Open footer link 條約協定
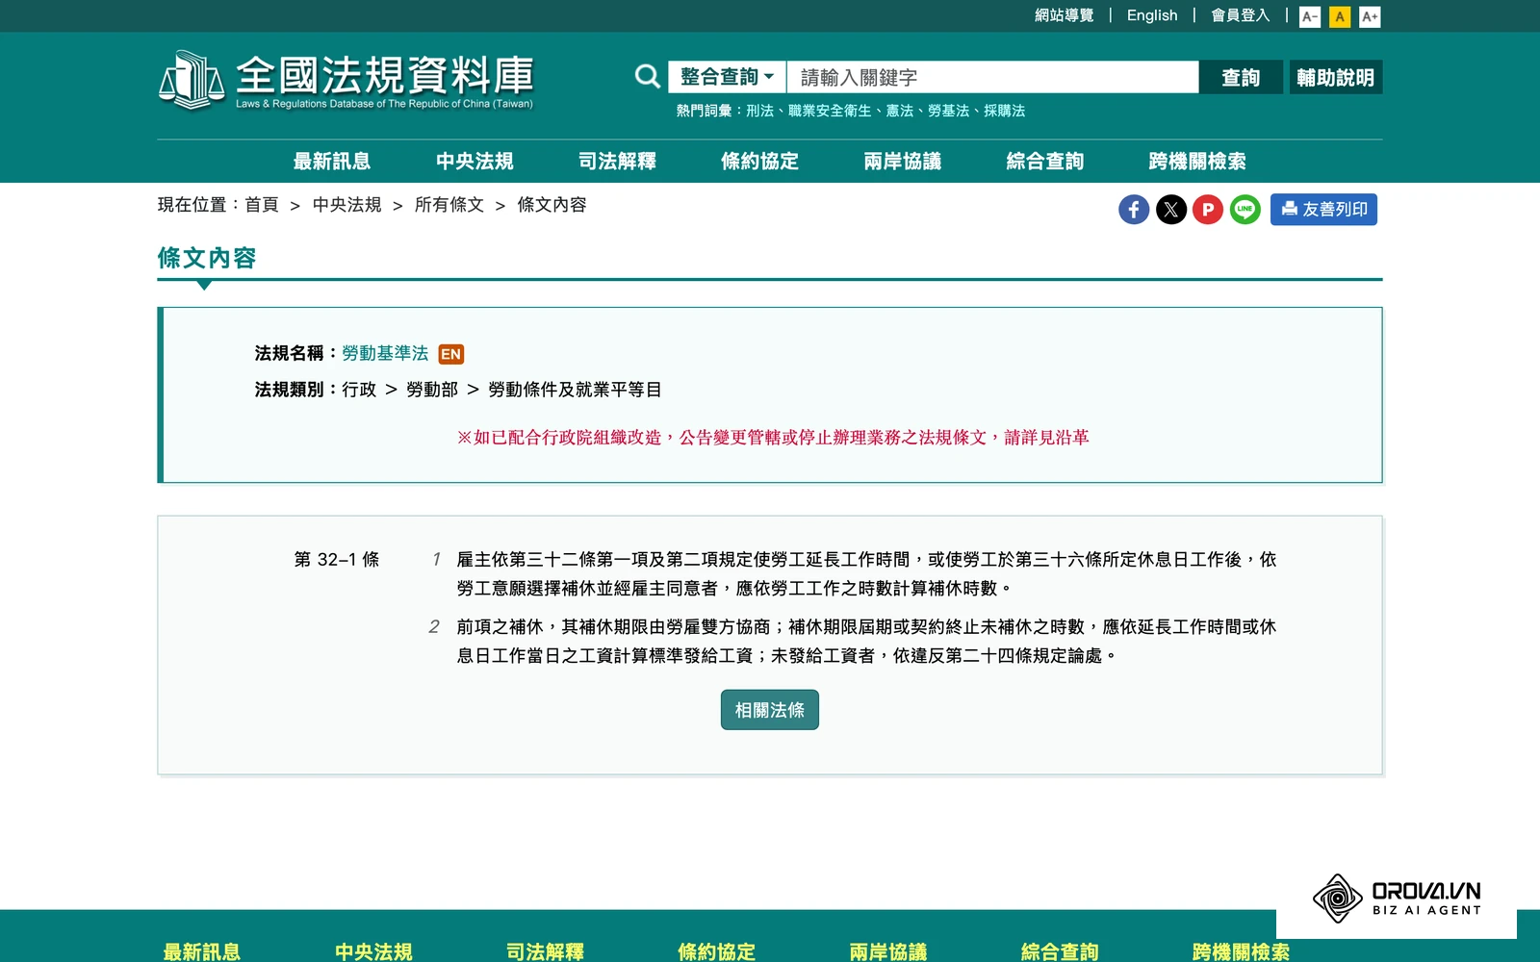1540x962 pixels. (716, 951)
